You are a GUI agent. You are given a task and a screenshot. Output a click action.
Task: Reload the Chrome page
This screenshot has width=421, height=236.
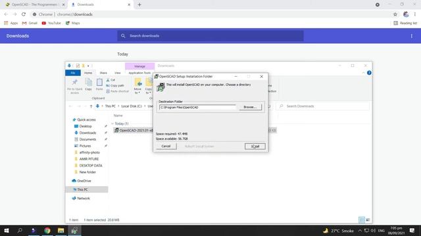(24, 14)
